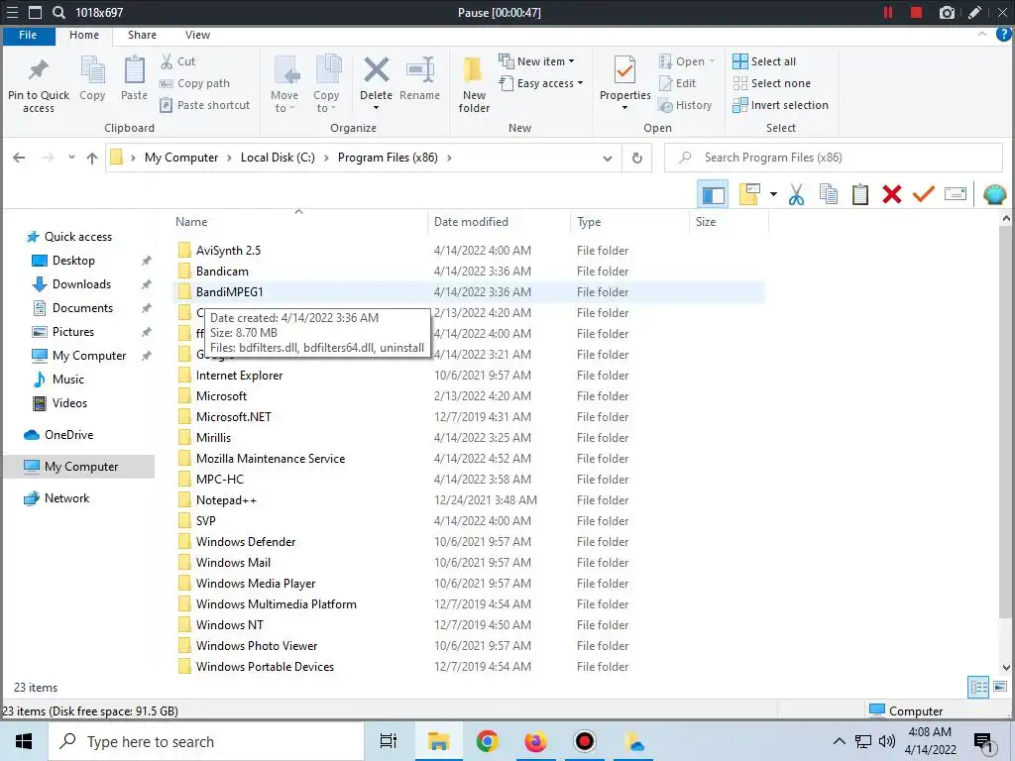This screenshot has width=1015, height=761.
Task: Click the Up one level arrow
Action: pos(92,158)
